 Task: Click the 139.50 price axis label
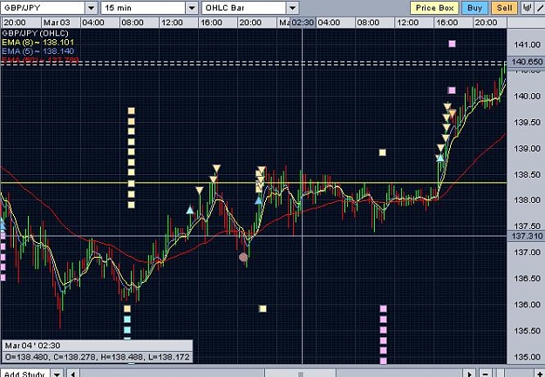[x=528, y=123]
